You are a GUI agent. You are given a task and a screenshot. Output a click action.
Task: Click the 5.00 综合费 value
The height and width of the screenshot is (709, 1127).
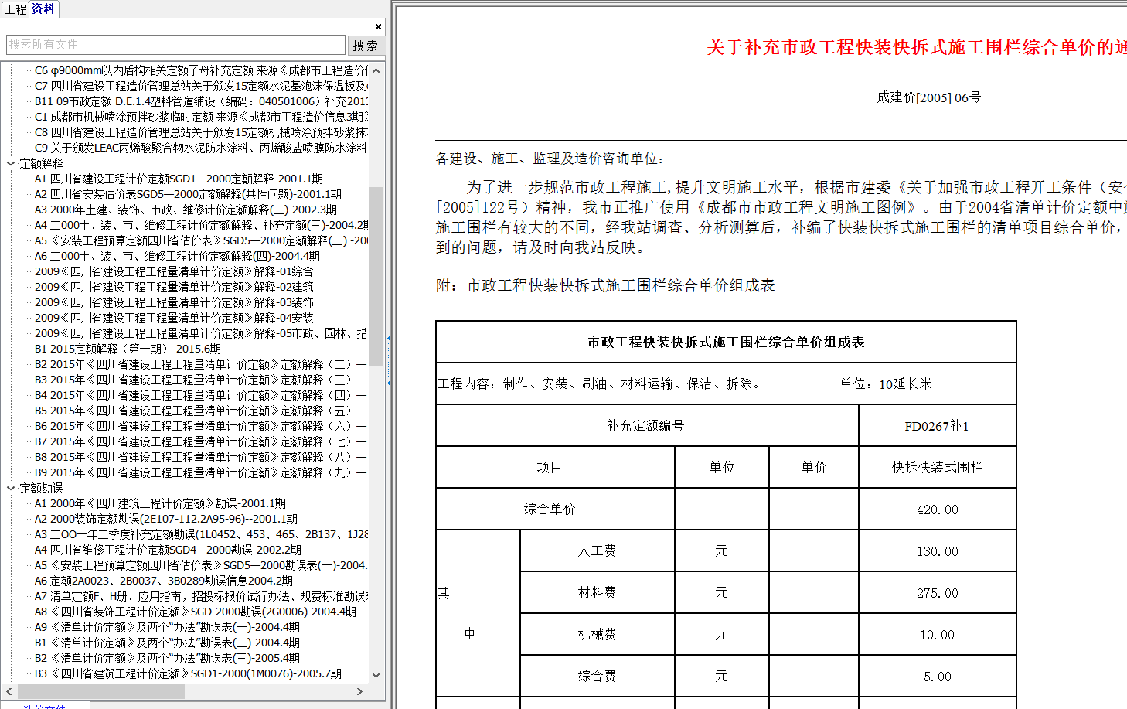tap(937, 677)
